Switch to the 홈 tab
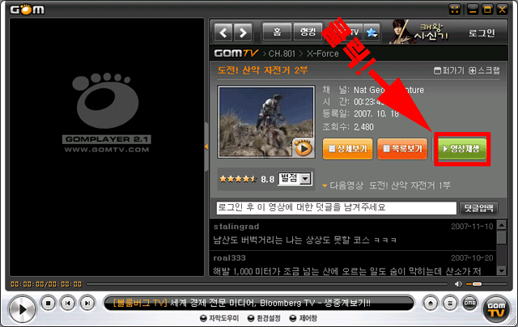The height and width of the screenshot is (327, 518). [x=277, y=33]
